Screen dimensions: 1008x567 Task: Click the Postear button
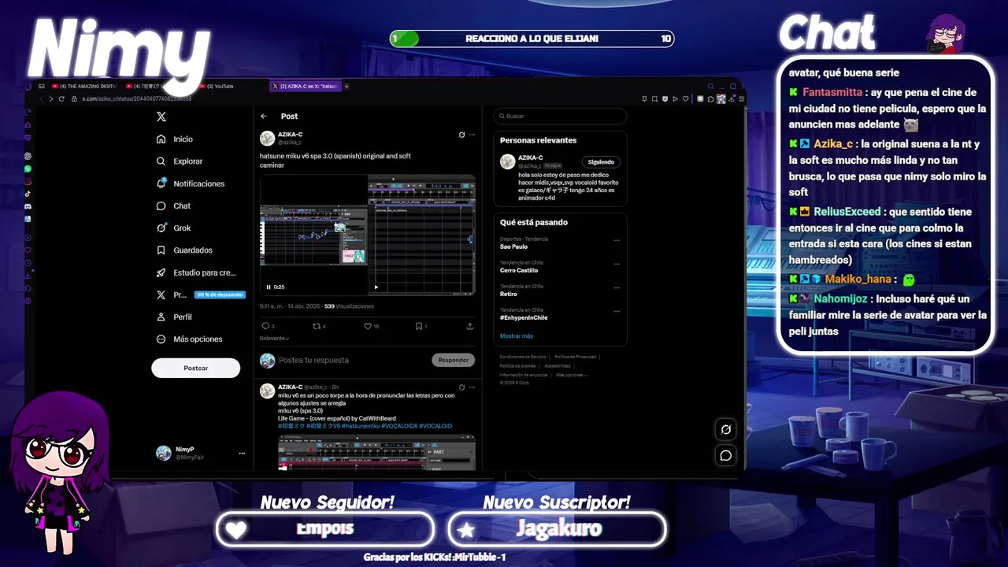click(x=195, y=368)
